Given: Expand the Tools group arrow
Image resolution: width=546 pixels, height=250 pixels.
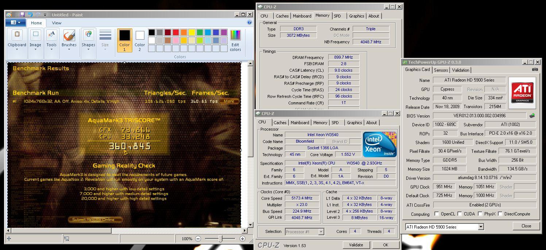Looking at the screenshot, I should [51, 50].
